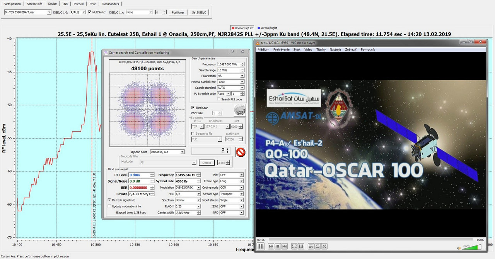The image size is (495, 259).
Task: Click the help question mark in Carrier search dialog
Action: tap(232, 52)
